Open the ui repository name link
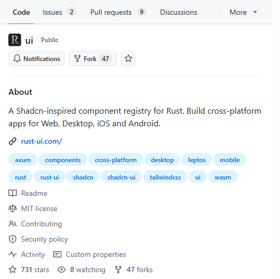The image size is (280, 279). point(29,40)
